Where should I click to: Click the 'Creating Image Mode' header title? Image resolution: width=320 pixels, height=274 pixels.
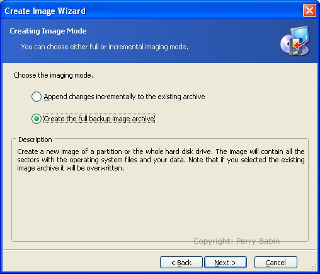click(x=48, y=31)
